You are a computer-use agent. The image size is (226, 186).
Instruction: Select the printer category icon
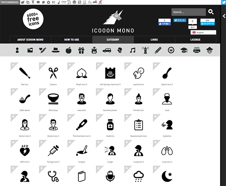point(196,50)
